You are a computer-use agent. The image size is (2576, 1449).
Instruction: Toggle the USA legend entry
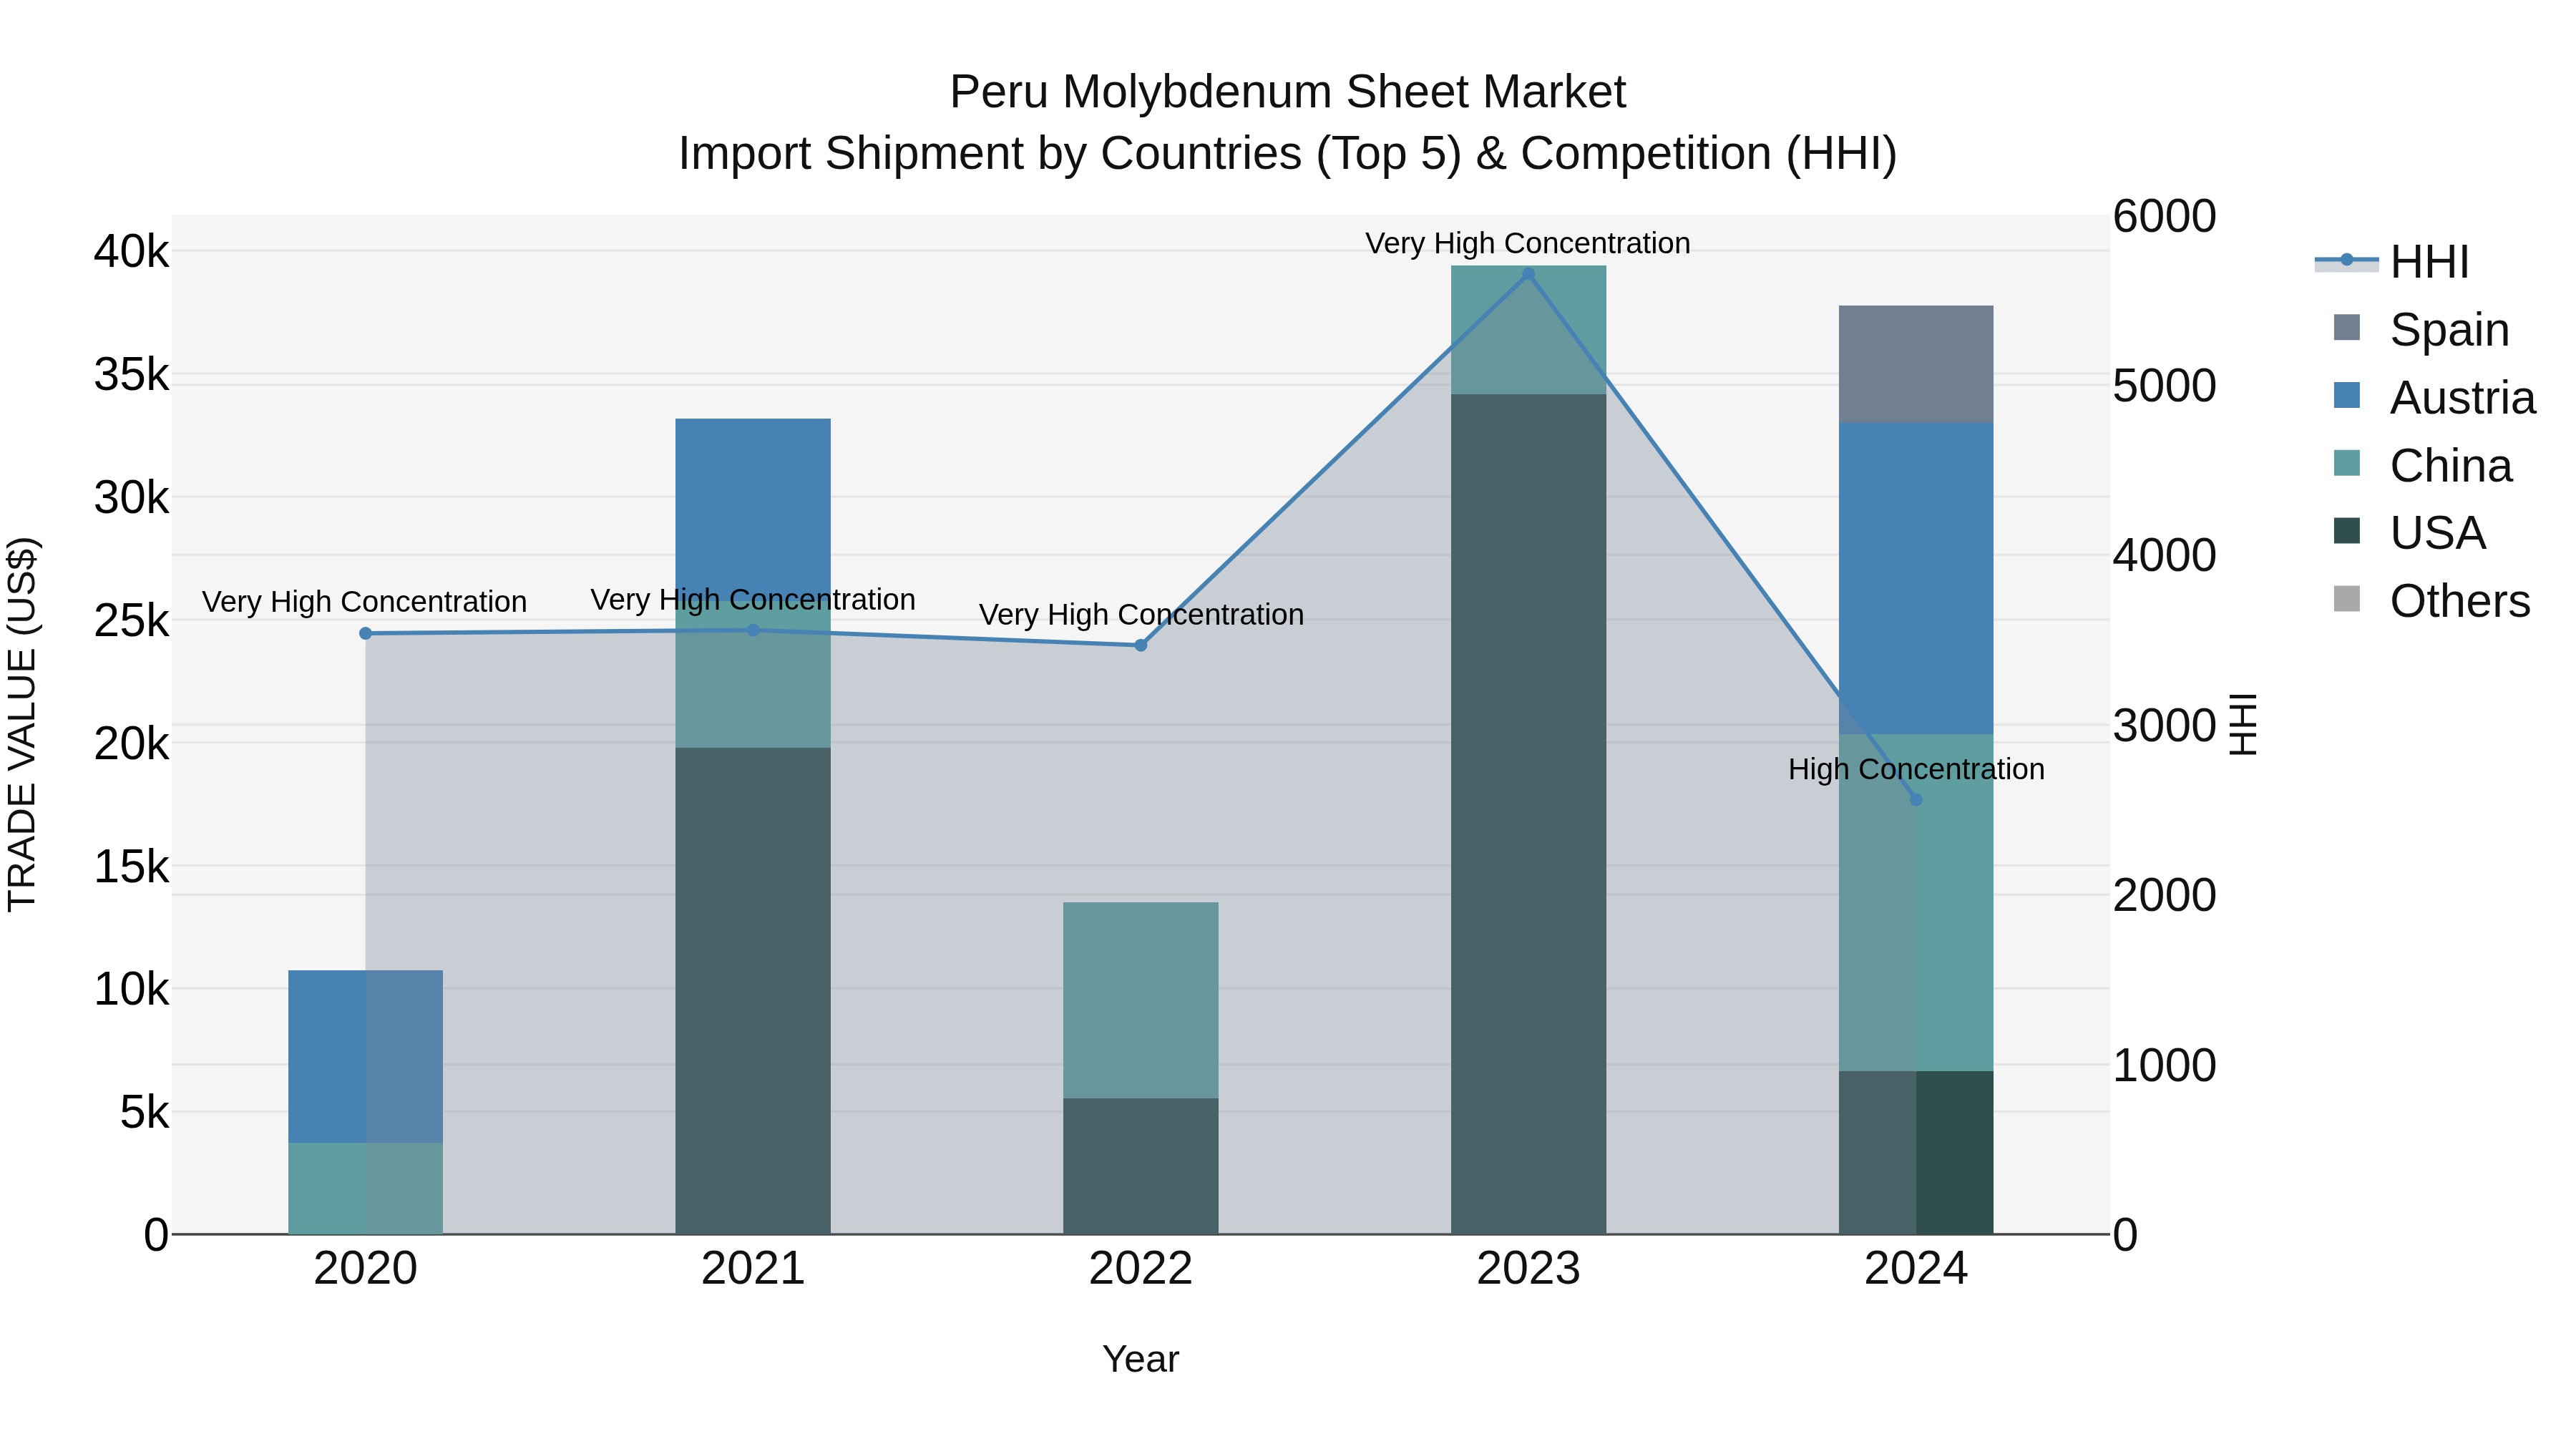click(2409, 532)
